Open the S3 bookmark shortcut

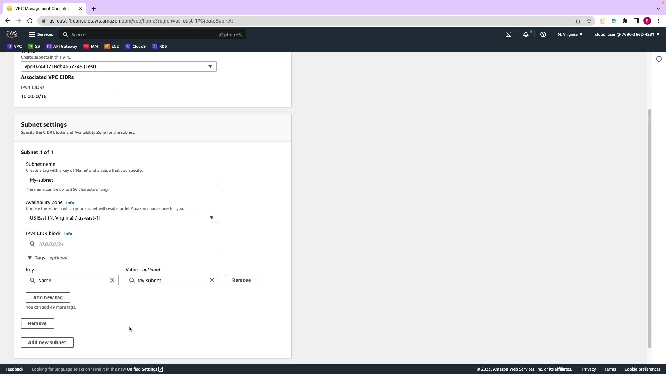(x=34, y=46)
